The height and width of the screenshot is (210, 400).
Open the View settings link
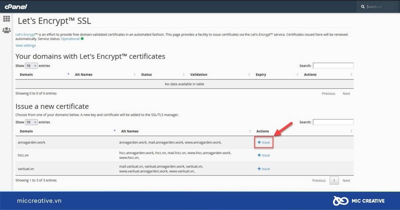[26, 45]
